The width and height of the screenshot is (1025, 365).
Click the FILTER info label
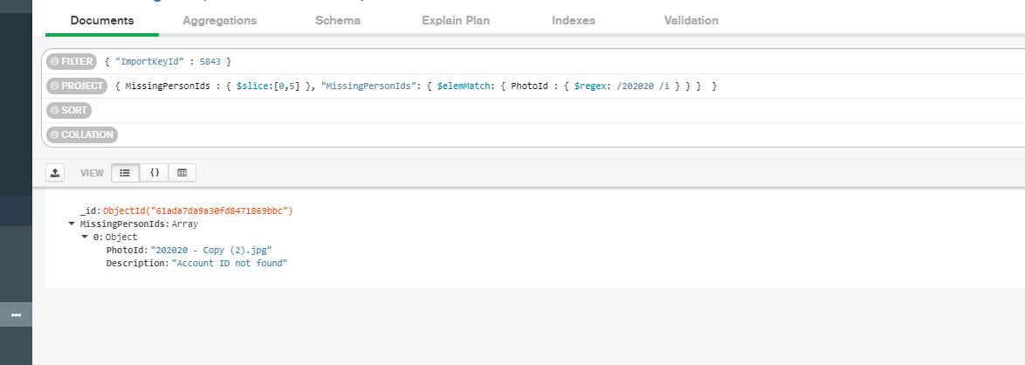[x=72, y=61]
